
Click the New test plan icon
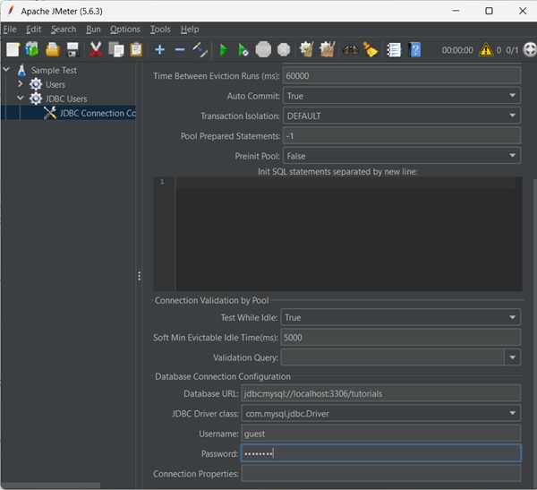point(13,49)
